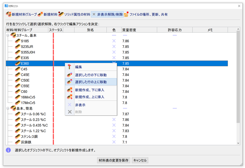Toggle the color X mark for S235JR
Viewport: 245px width, 168px height.
click(x=114, y=47)
